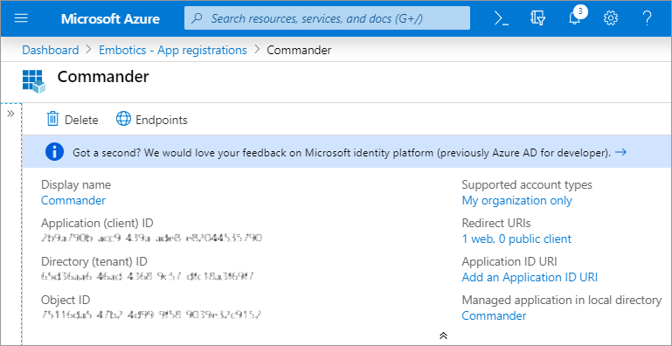
Task: Open the 1 web, 0 public client link
Action: (x=516, y=239)
